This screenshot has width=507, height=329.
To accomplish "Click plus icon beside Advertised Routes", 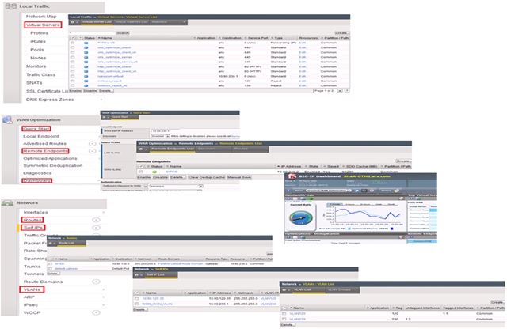I will (92, 144).
